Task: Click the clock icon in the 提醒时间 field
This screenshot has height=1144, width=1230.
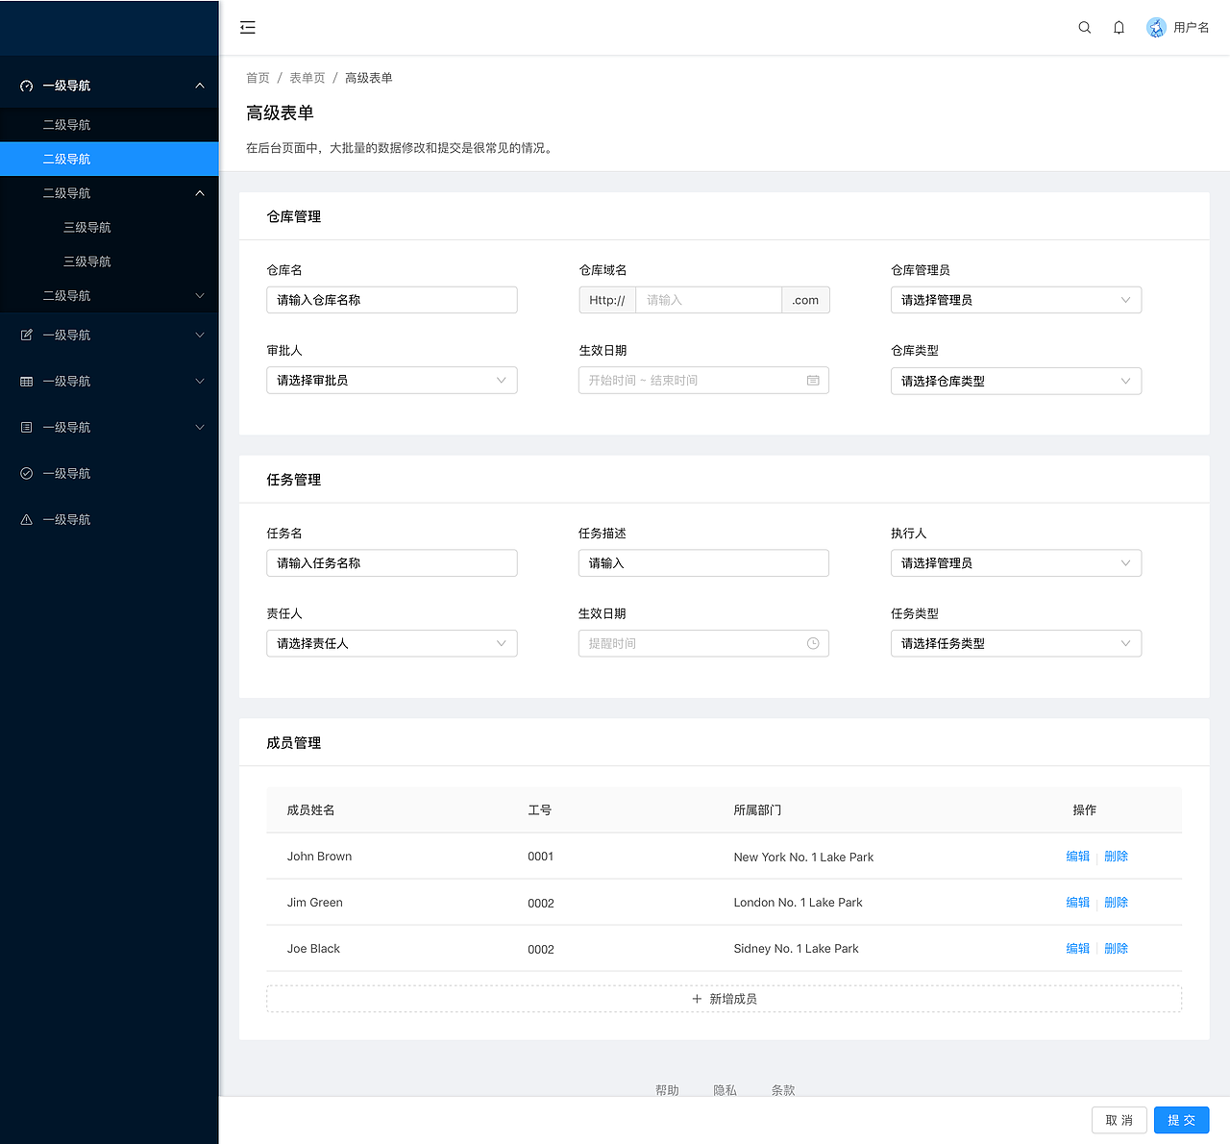Action: (x=813, y=644)
